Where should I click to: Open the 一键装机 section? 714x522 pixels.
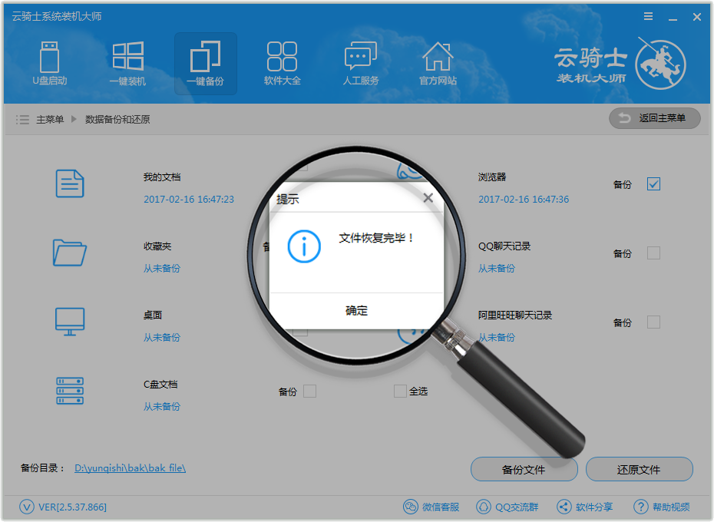pyautogui.click(x=128, y=63)
